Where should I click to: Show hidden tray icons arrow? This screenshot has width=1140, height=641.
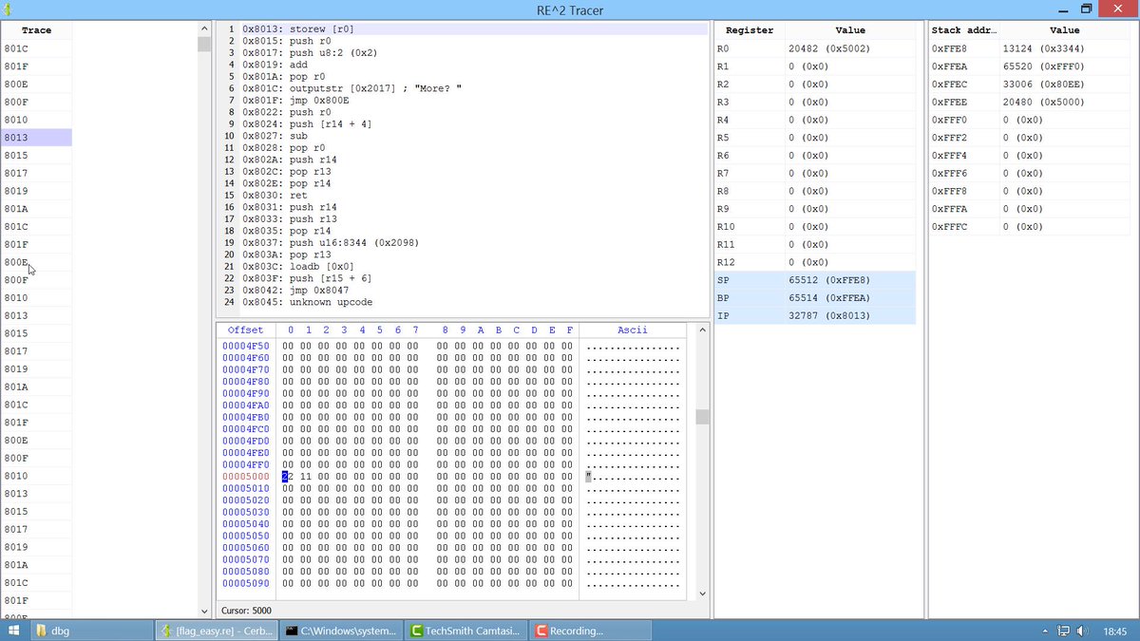[x=1046, y=631]
